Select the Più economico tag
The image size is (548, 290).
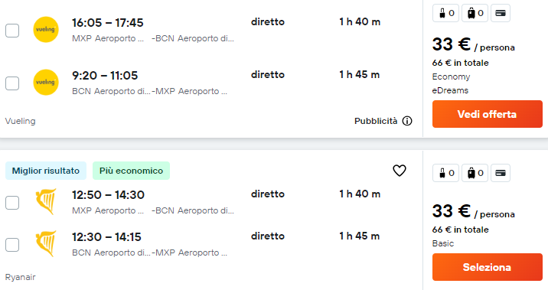point(131,171)
